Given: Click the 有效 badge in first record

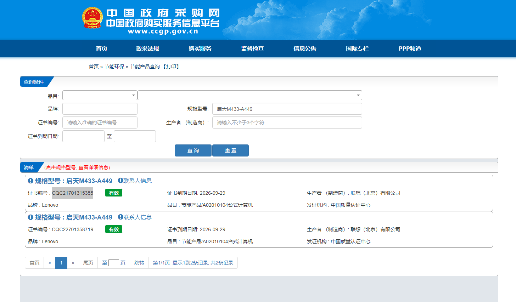Looking at the screenshot, I should coord(114,193).
